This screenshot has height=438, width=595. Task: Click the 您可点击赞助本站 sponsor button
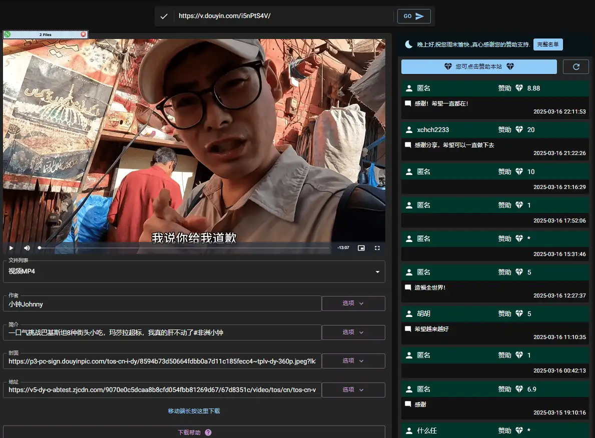(x=479, y=66)
